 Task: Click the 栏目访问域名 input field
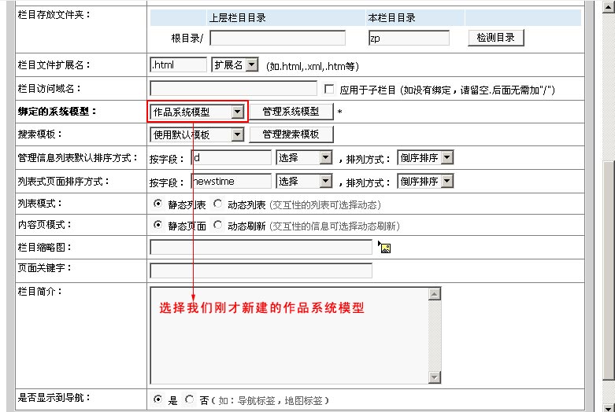(x=233, y=89)
